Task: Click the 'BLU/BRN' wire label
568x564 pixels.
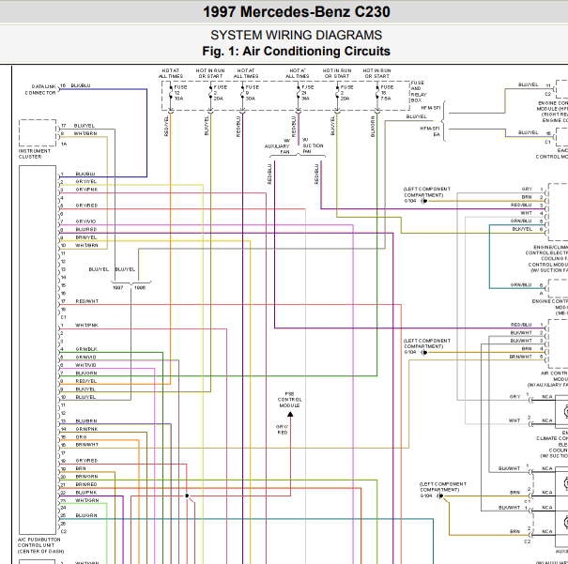Action: click(x=86, y=421)
